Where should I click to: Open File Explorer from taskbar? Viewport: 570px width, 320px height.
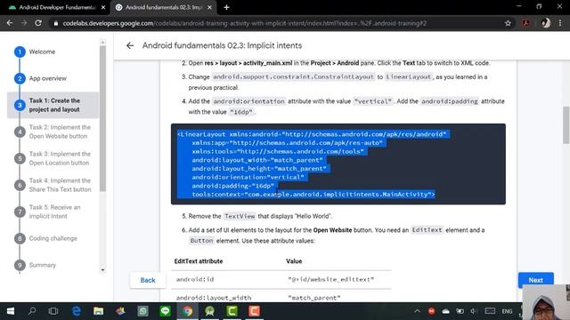click(98, 311)
